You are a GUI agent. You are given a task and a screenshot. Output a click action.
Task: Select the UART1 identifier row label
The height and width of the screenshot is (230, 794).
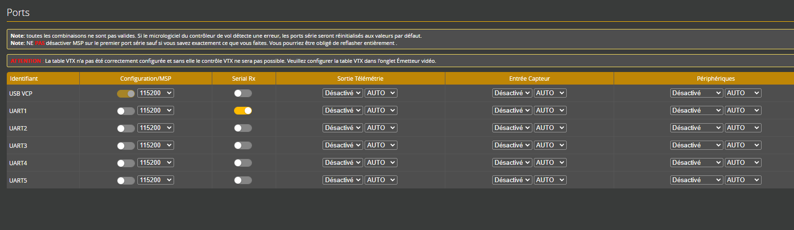click(x=18, y=111)
